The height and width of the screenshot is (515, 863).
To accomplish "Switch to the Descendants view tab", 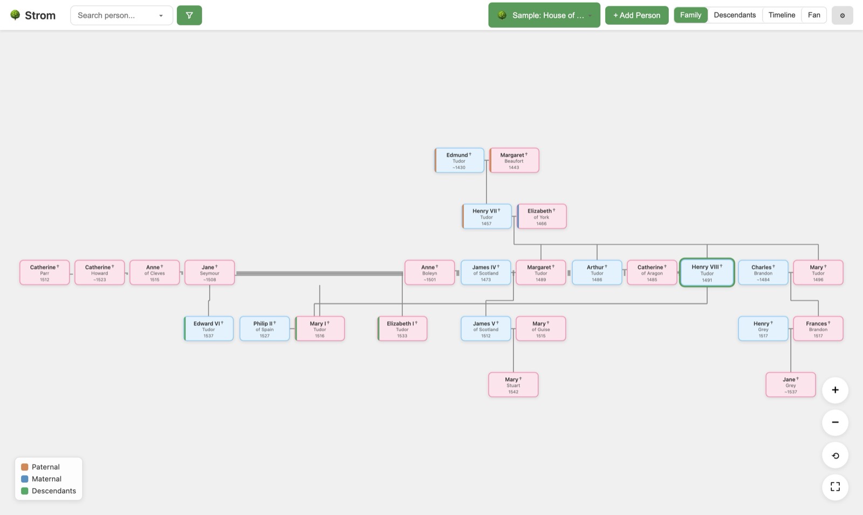I will coord(735,15).
